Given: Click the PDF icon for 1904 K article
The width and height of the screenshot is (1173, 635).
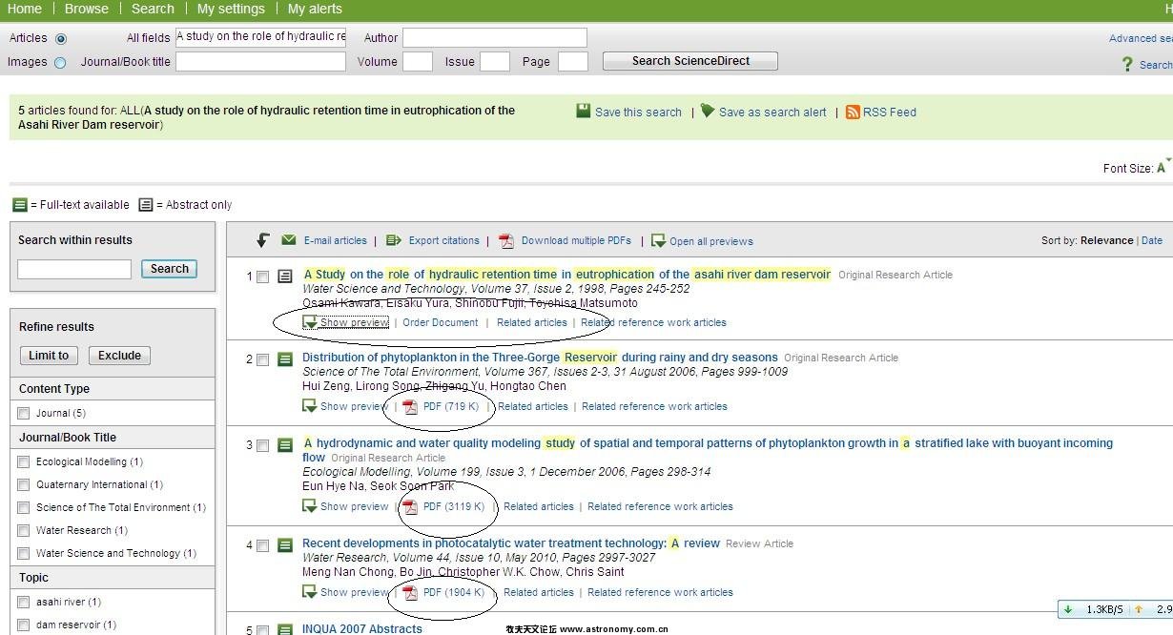Looking at the screenshot, I should (x=410, y=593).
